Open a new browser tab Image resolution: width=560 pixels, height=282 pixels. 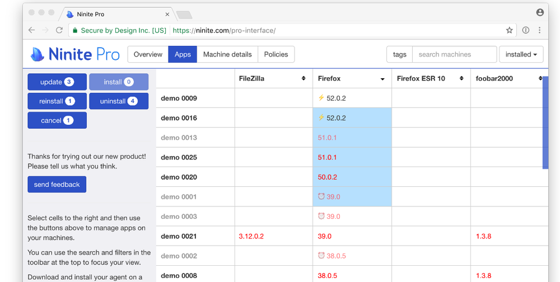pyautogui.click(x=184, y=15)
